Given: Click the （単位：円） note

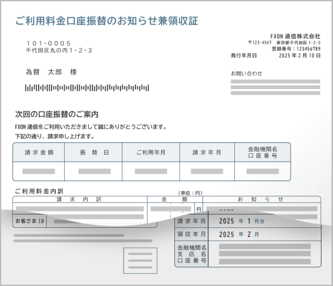Looking at the screenshot, I should pyautogui.click(x=190, y=193).
